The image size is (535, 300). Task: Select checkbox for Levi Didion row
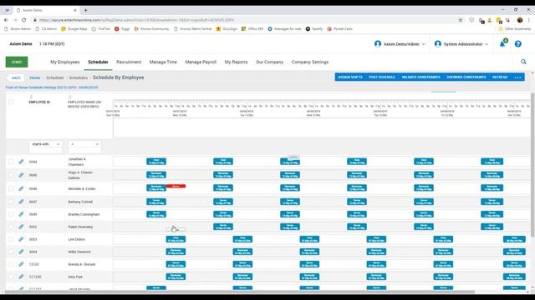click(11, 239)
